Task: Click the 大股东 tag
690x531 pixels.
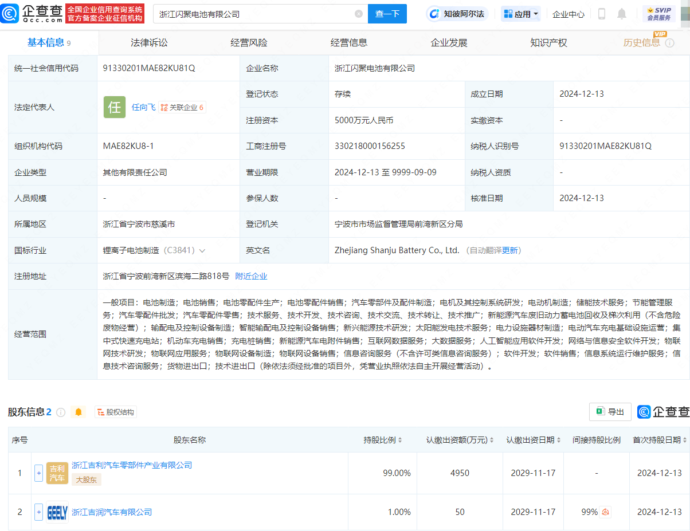Action: (x=87, y=479)
